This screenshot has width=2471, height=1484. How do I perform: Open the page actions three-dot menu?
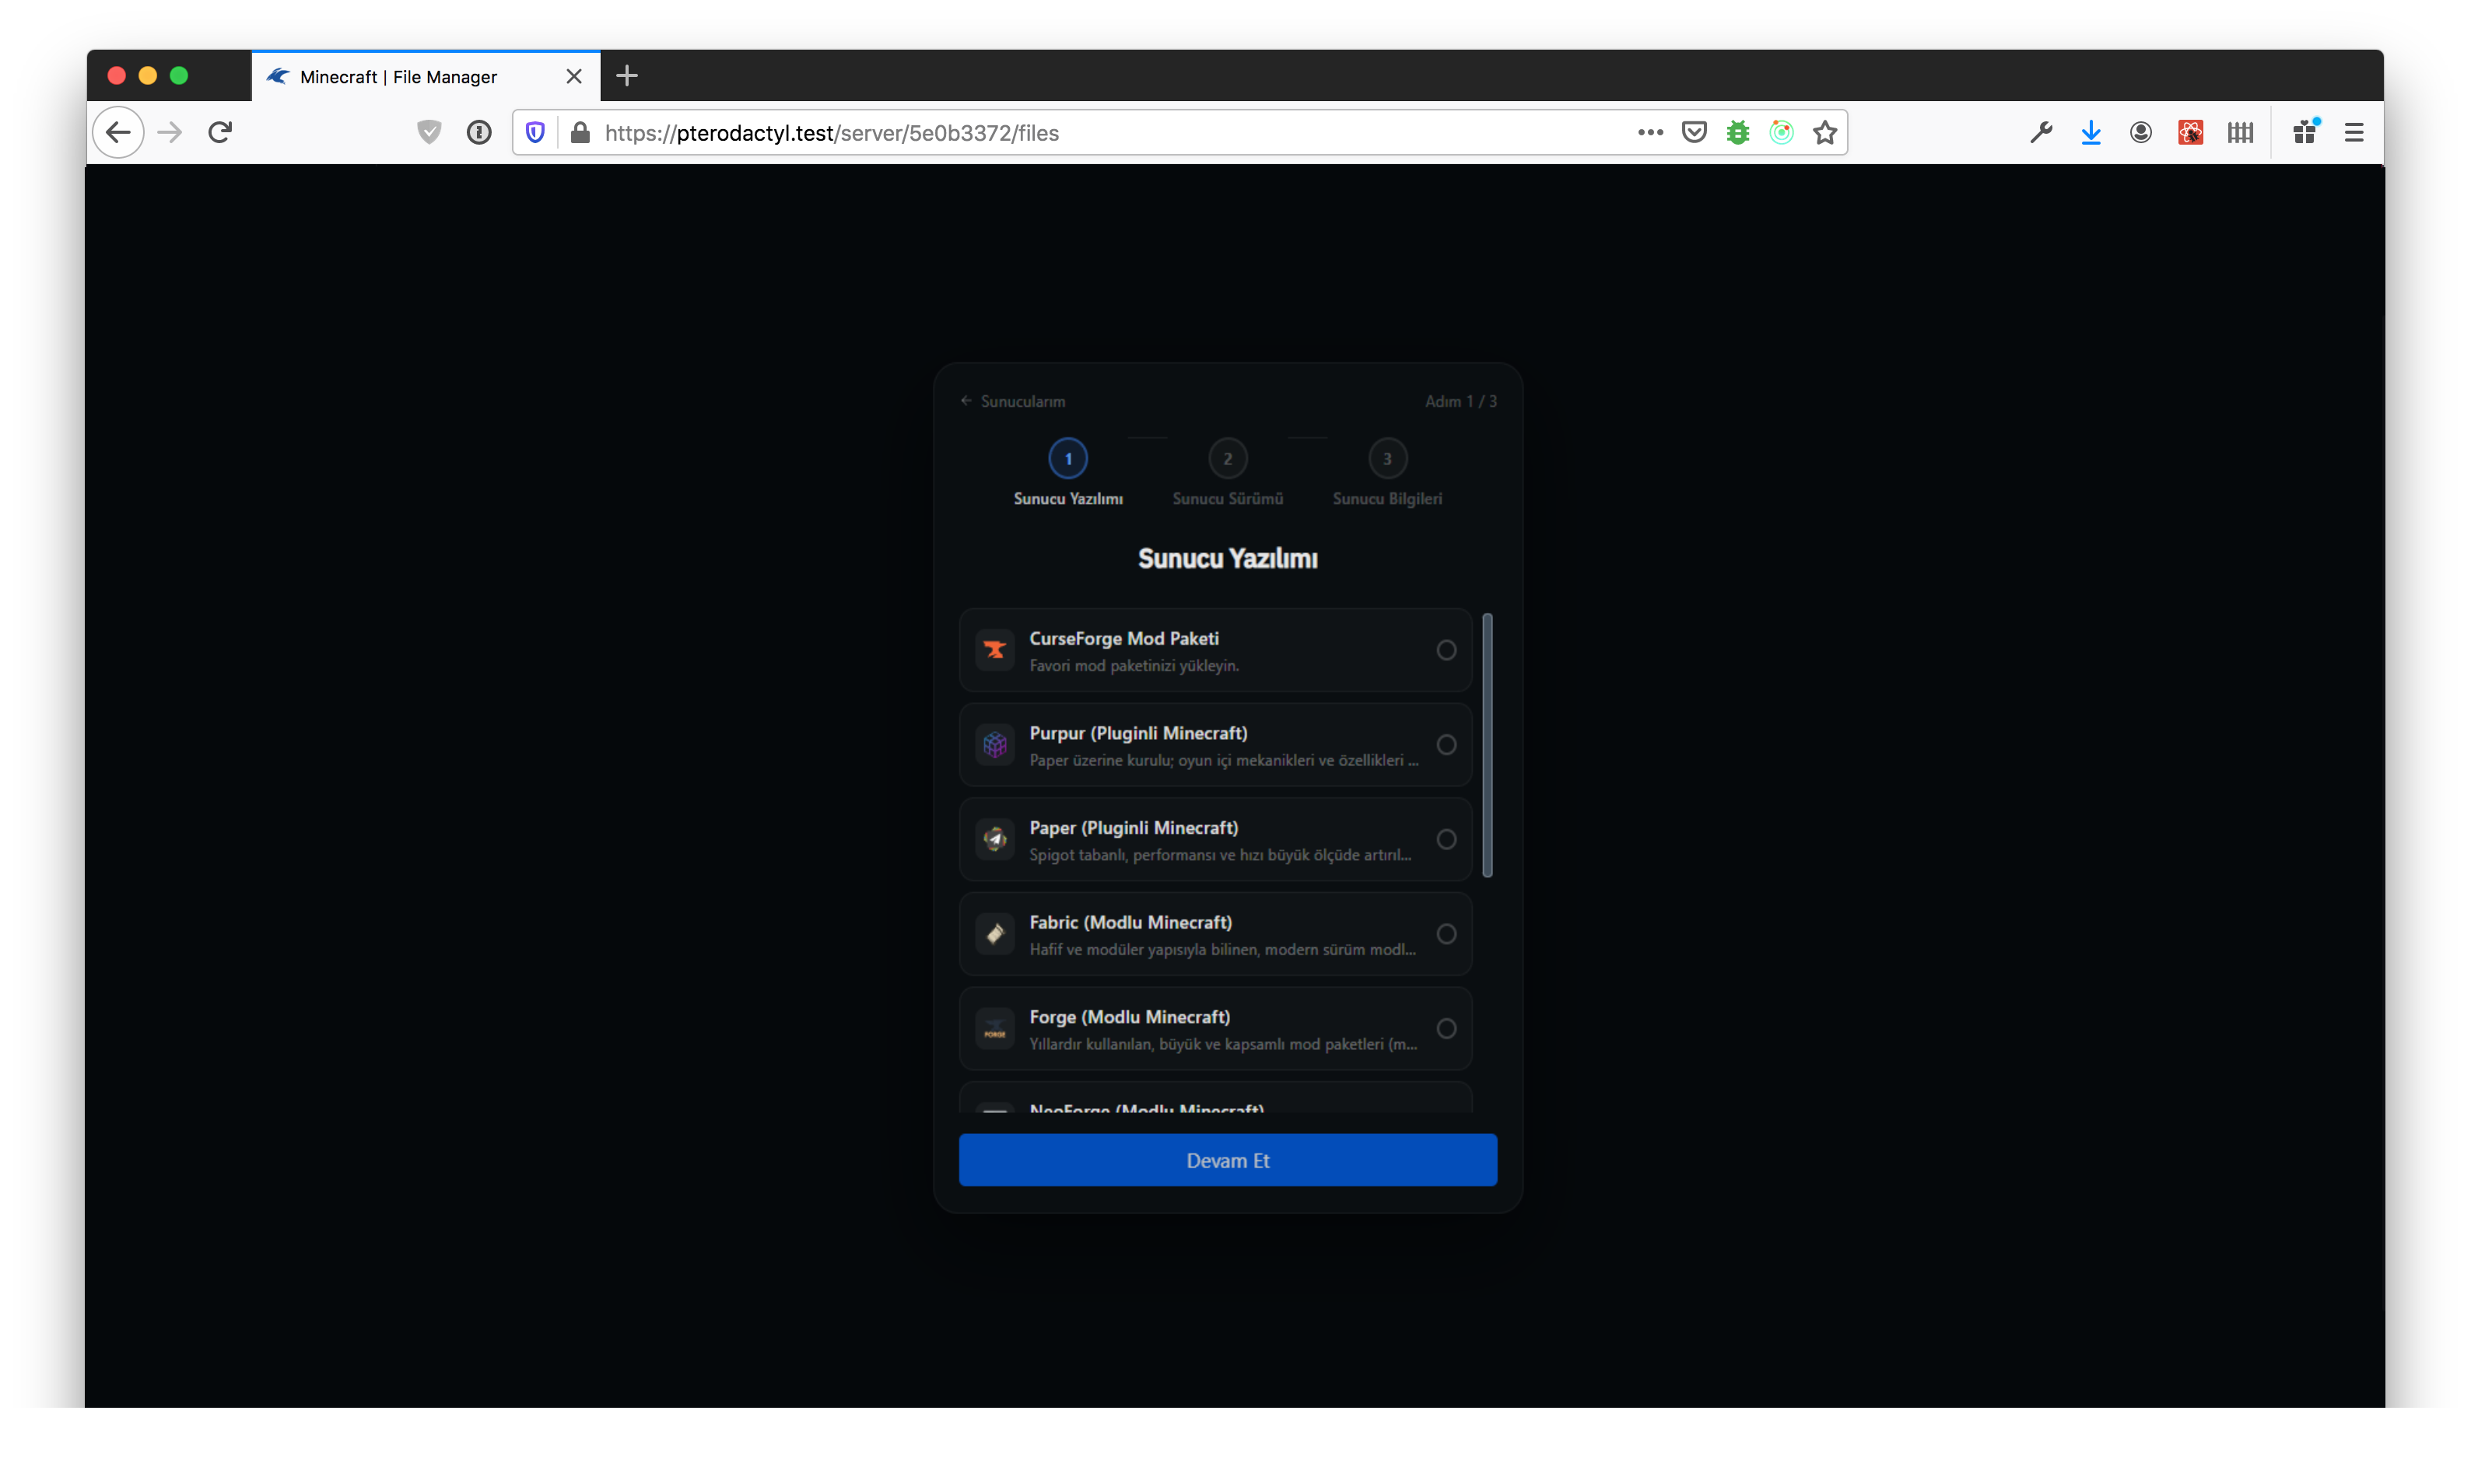coord(1650,132)
